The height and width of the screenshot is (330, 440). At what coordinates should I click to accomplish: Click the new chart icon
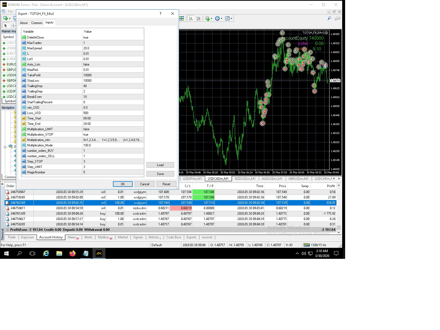click(5, 18)
